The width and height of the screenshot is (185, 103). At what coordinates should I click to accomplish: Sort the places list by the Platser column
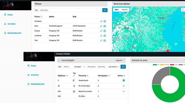tap(41, 17)
